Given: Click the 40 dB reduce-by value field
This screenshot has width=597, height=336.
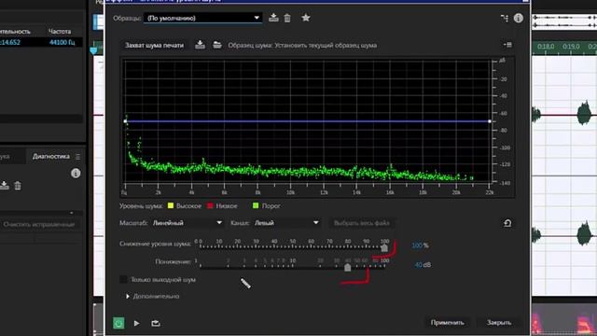Looking at the screenshot, I should pos(418,265).
